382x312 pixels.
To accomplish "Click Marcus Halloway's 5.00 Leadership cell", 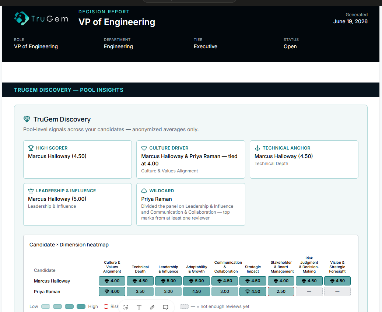I will pyautogui.click(x=168, y=281).
